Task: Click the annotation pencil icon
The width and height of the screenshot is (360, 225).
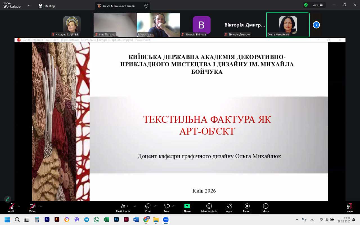Action: click(x=8, y=199)
